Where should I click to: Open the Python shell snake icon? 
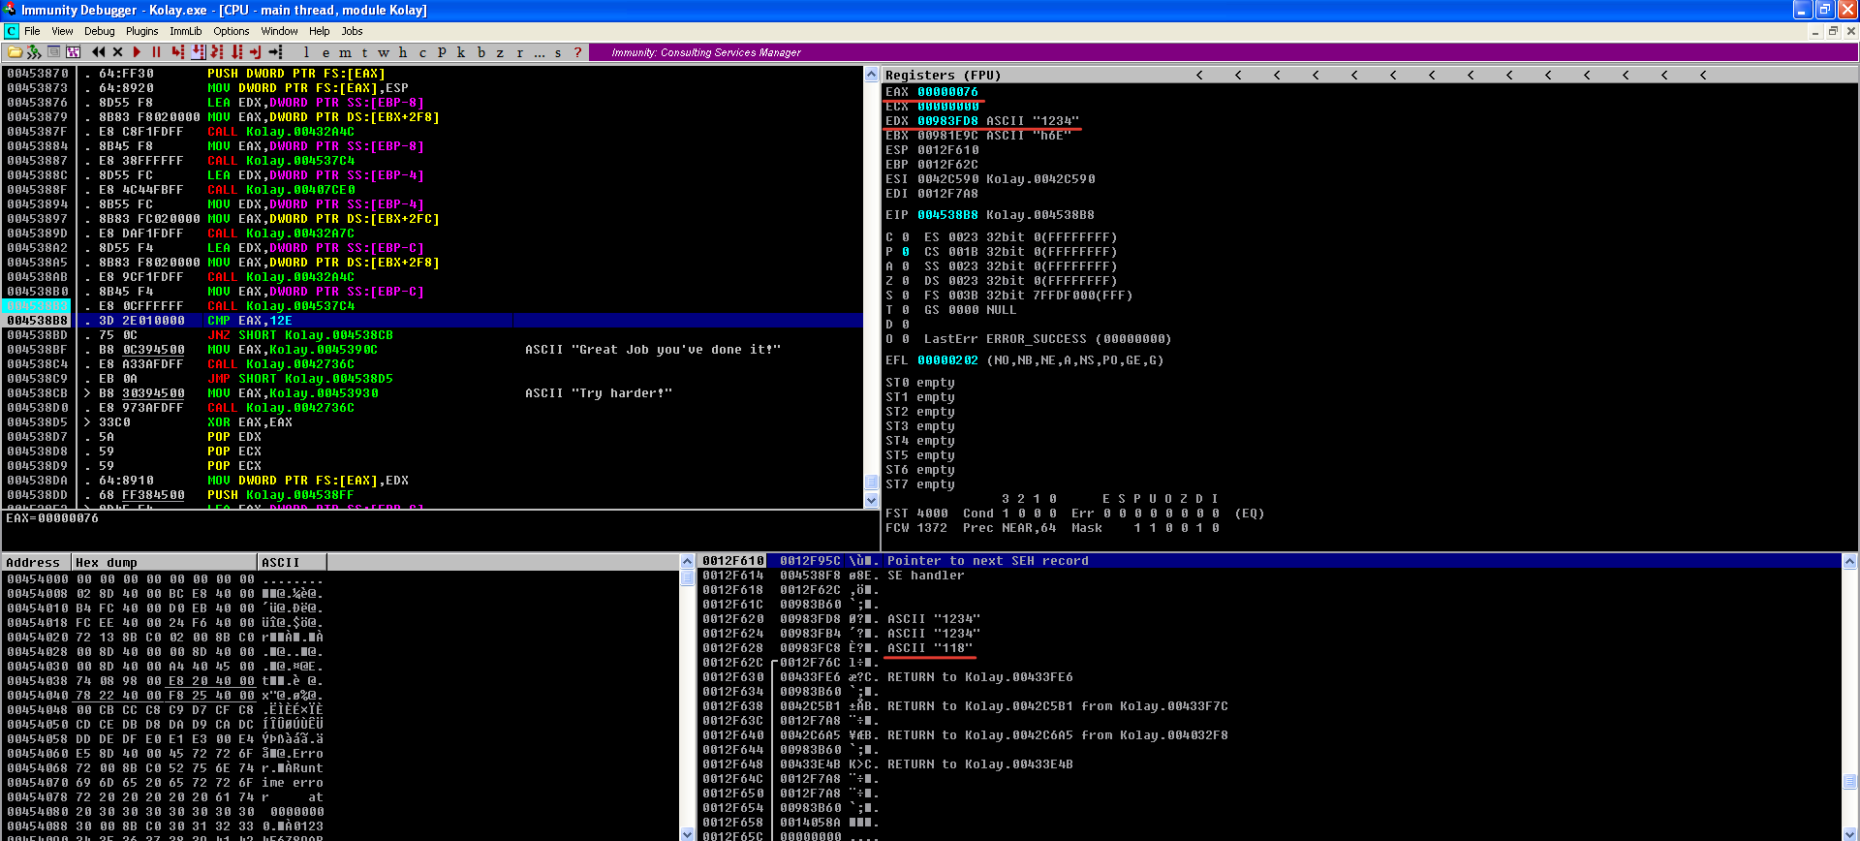pyautogui.click(x=34, y=52)
